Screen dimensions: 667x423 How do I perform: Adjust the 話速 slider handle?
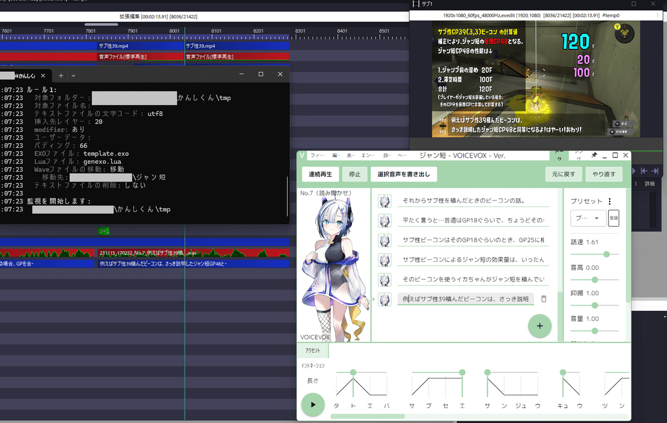(x=606, y=254)
